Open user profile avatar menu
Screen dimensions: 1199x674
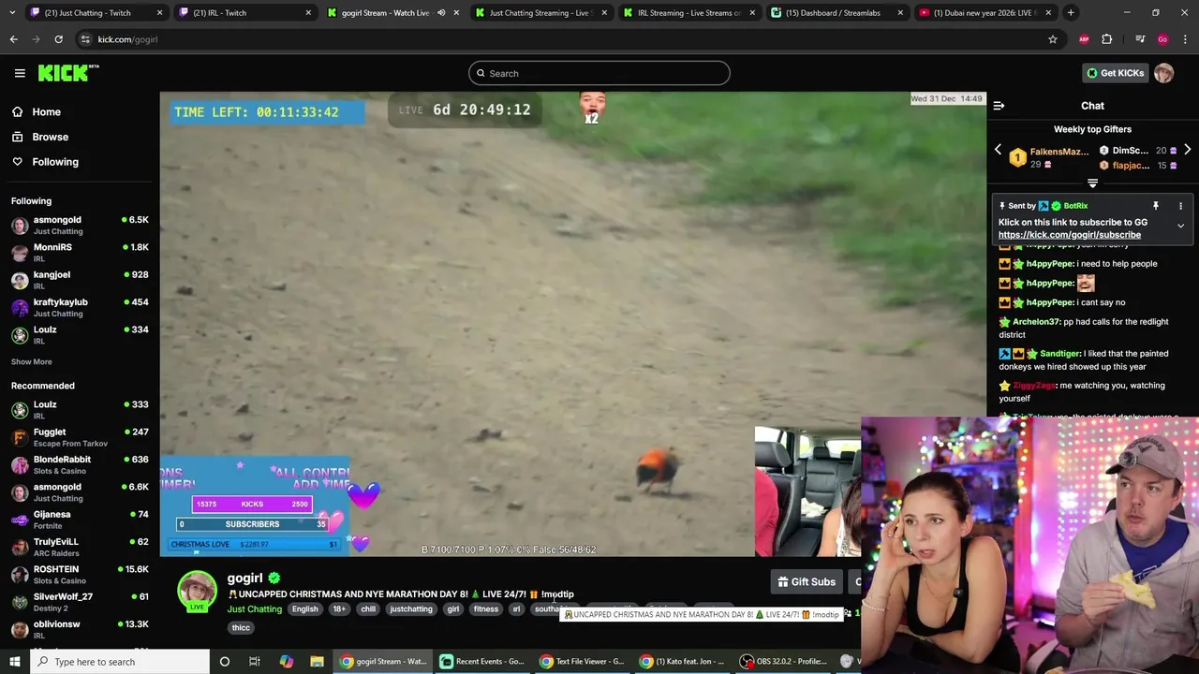[1163, 73]
